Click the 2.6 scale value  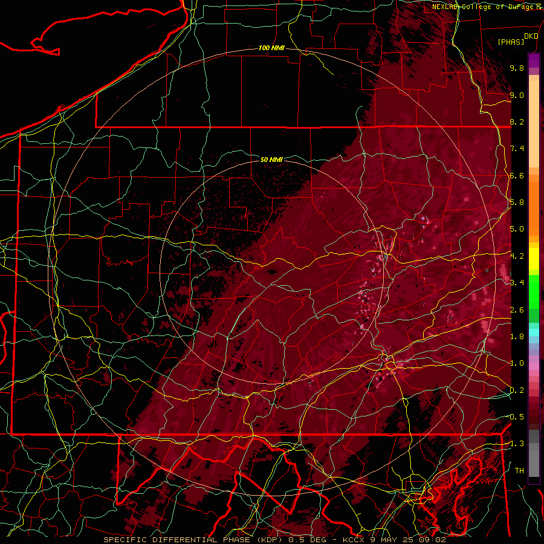(517, 310)
